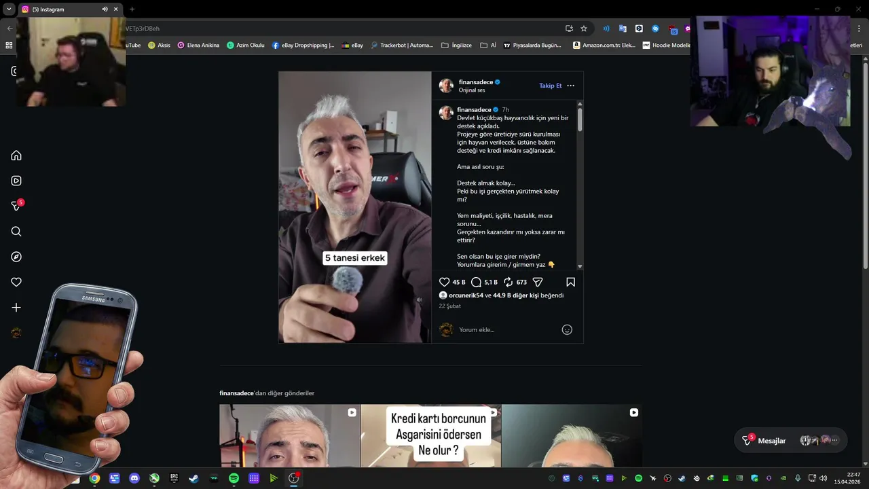
Task: Click the 673 repost count
Action: 521,282
